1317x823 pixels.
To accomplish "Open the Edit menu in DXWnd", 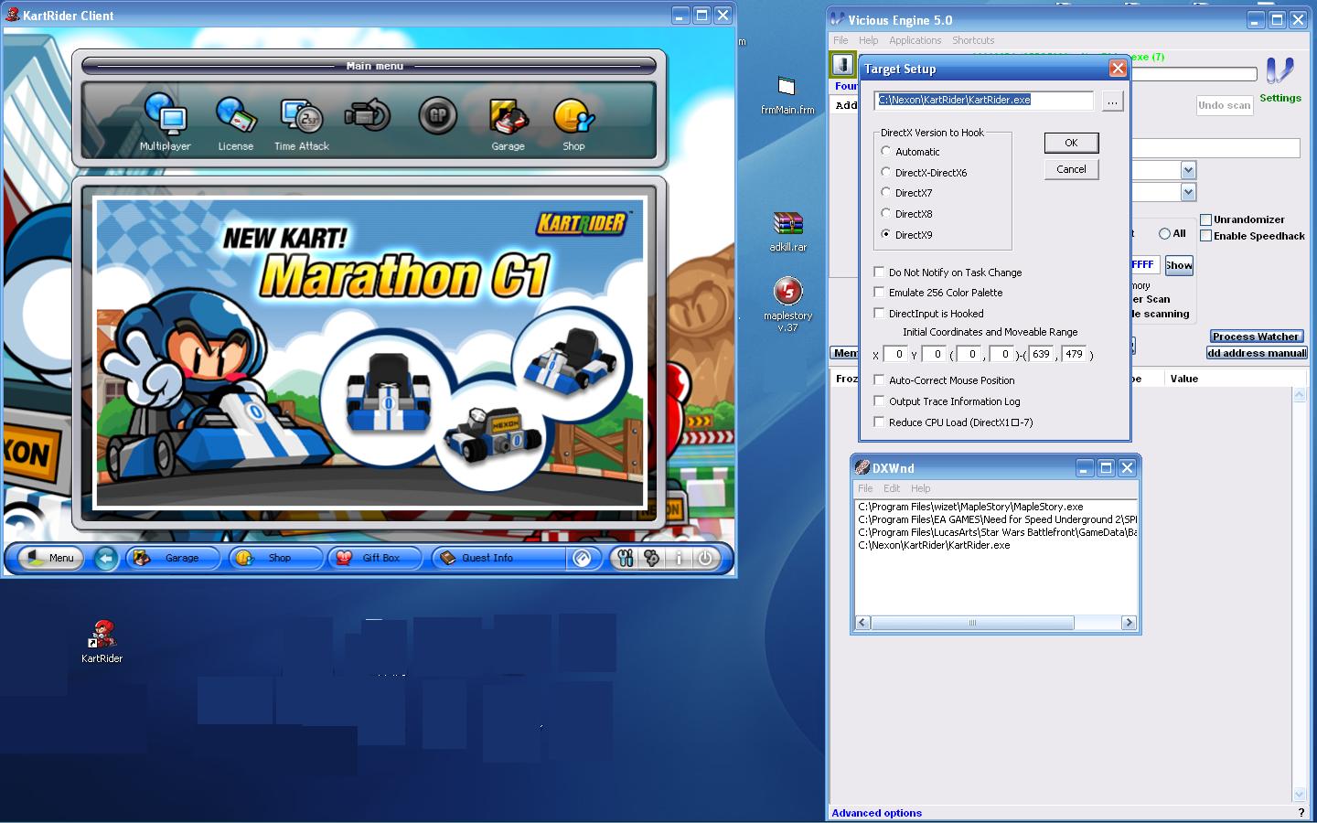I will point(892,488).
